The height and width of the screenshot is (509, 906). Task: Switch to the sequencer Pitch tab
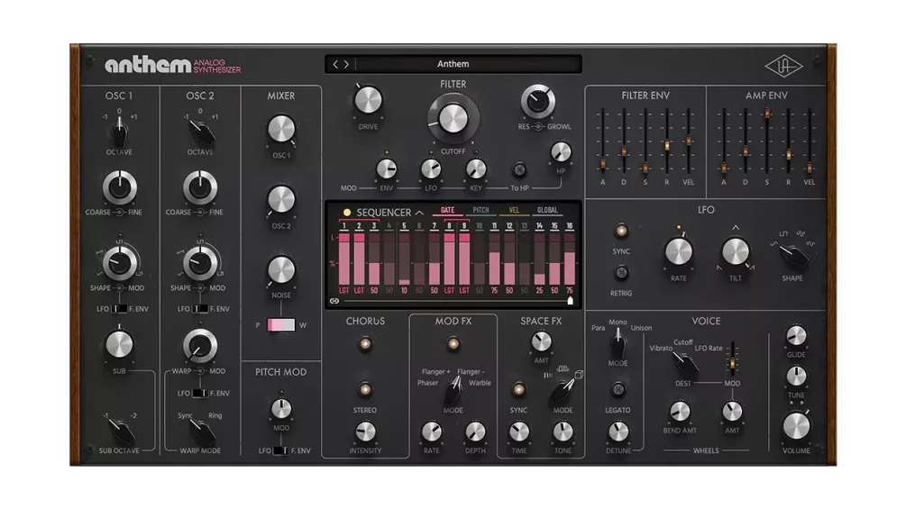point(481,210)
